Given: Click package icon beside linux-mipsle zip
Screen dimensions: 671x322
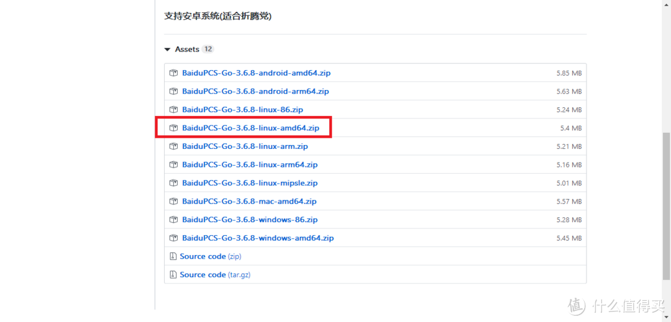Looking at the screenshot, I should click(x=174, y=183).
